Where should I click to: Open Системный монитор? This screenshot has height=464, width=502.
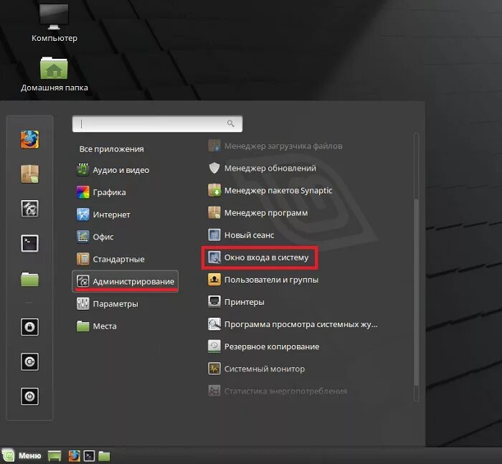256,369
